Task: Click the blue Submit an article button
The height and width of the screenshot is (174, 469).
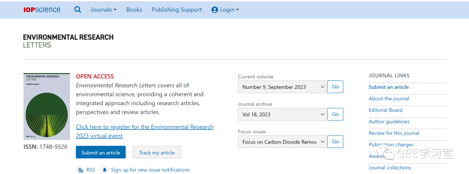Action: coord(101,152)
